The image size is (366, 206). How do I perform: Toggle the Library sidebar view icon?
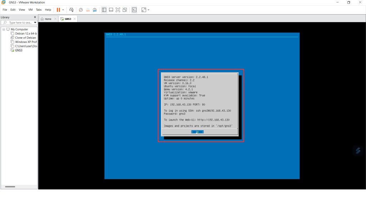[x=104, y=10]
